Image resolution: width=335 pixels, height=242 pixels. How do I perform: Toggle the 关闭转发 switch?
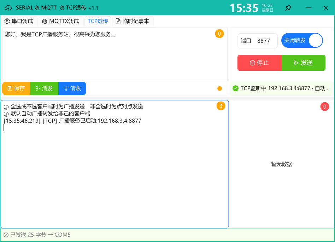pyautogui.click(x=302, y=40)
